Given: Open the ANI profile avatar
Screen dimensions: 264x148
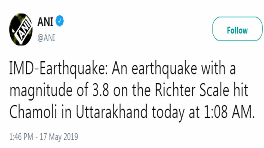Looking at the screenshot, I should (21, 30).
